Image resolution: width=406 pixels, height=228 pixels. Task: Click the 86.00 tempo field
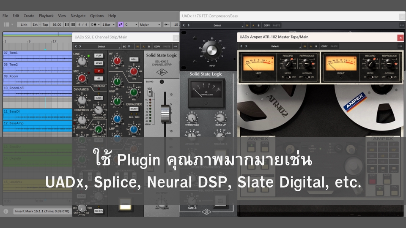click(57, 24)
